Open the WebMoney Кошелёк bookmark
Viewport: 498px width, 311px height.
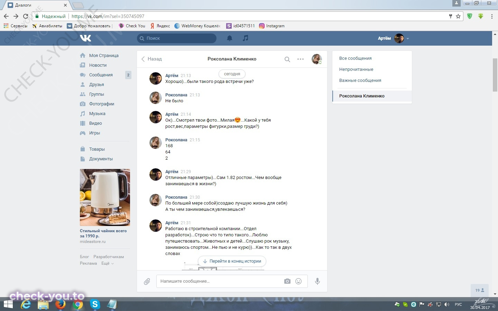tap(197, 26)
